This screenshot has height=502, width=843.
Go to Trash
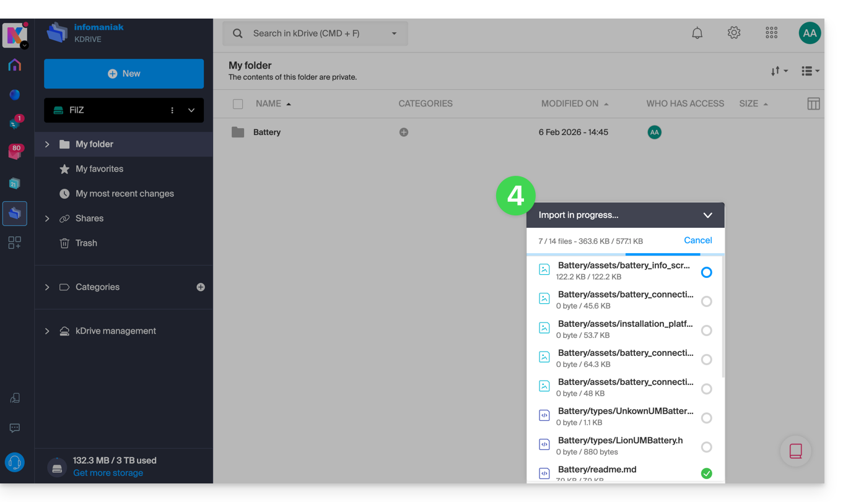[x=86, y=243]
